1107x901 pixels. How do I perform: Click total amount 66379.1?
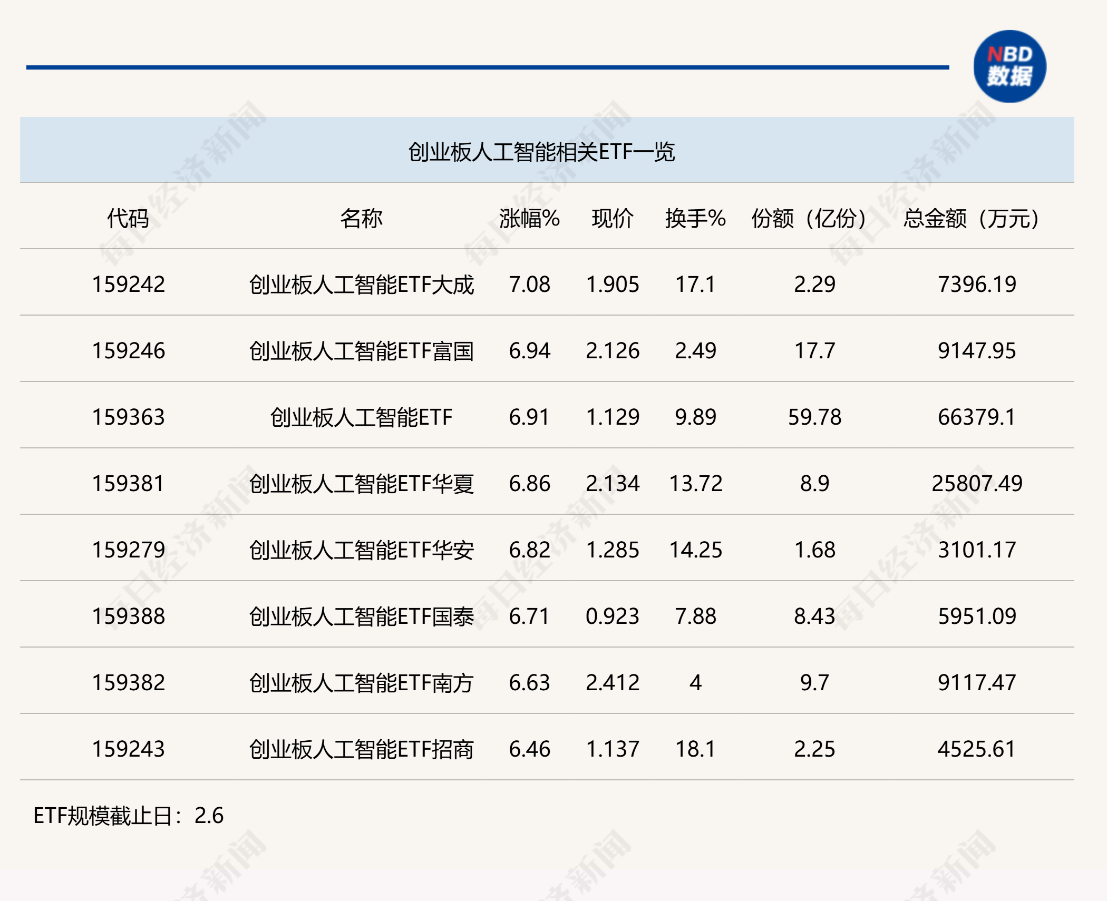(976, 417)
